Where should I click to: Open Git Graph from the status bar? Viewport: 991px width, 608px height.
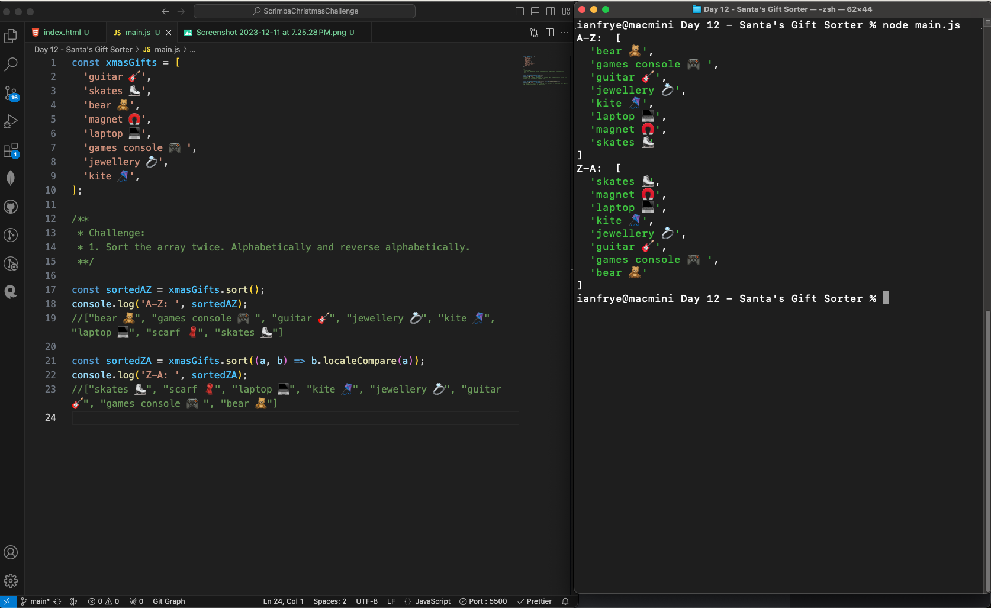(x=169, y=601)
